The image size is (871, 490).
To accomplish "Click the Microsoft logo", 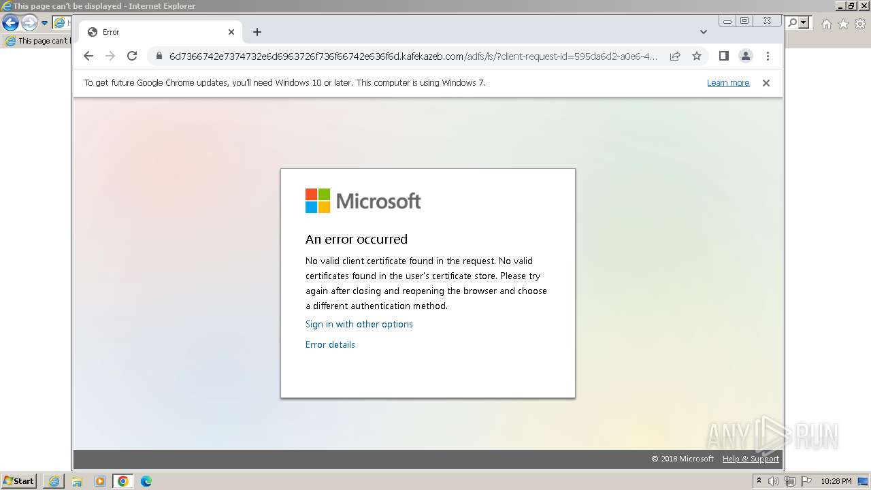I will click(x=363, y=201).
